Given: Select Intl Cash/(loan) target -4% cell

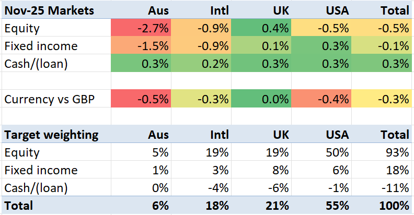Looking at the screenshot, I should coord(201,188).
